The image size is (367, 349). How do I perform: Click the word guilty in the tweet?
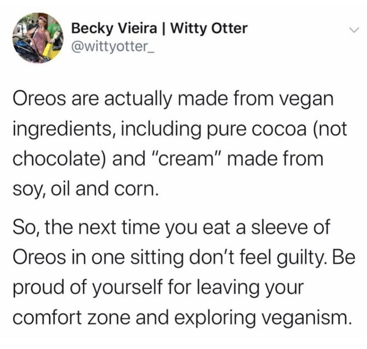coord(304,258)
